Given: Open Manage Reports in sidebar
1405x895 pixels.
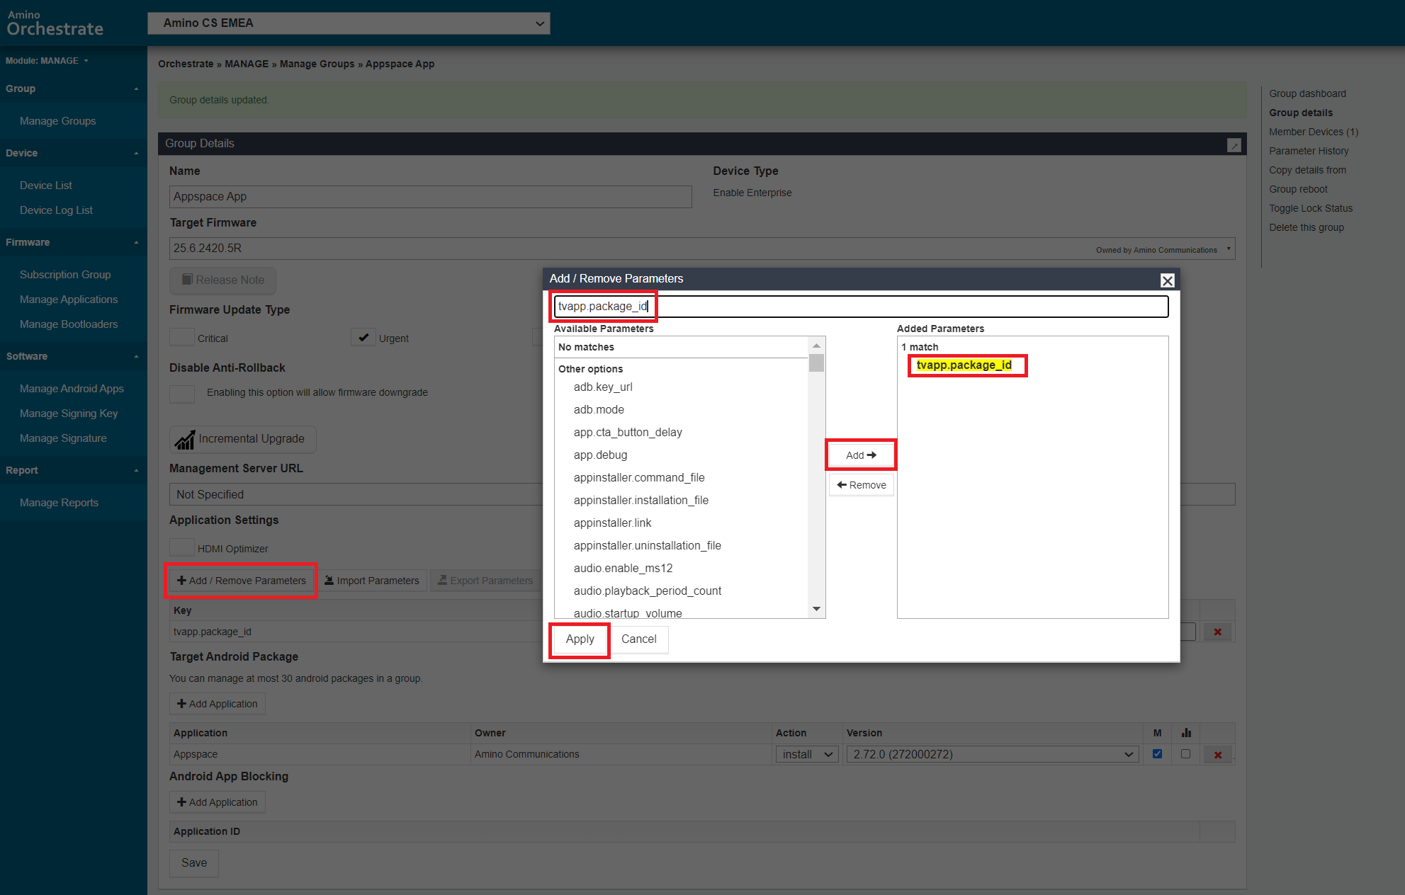Looking at the screenshot, I should point(59,503).
